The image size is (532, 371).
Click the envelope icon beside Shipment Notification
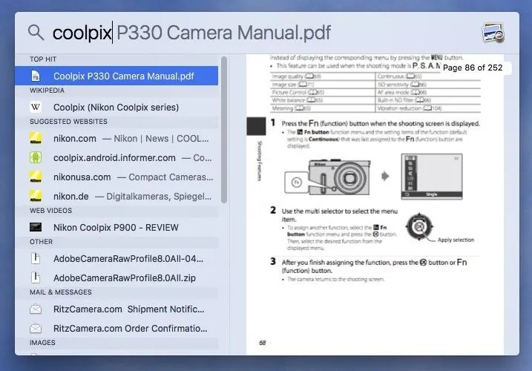[x=36, y=309]
